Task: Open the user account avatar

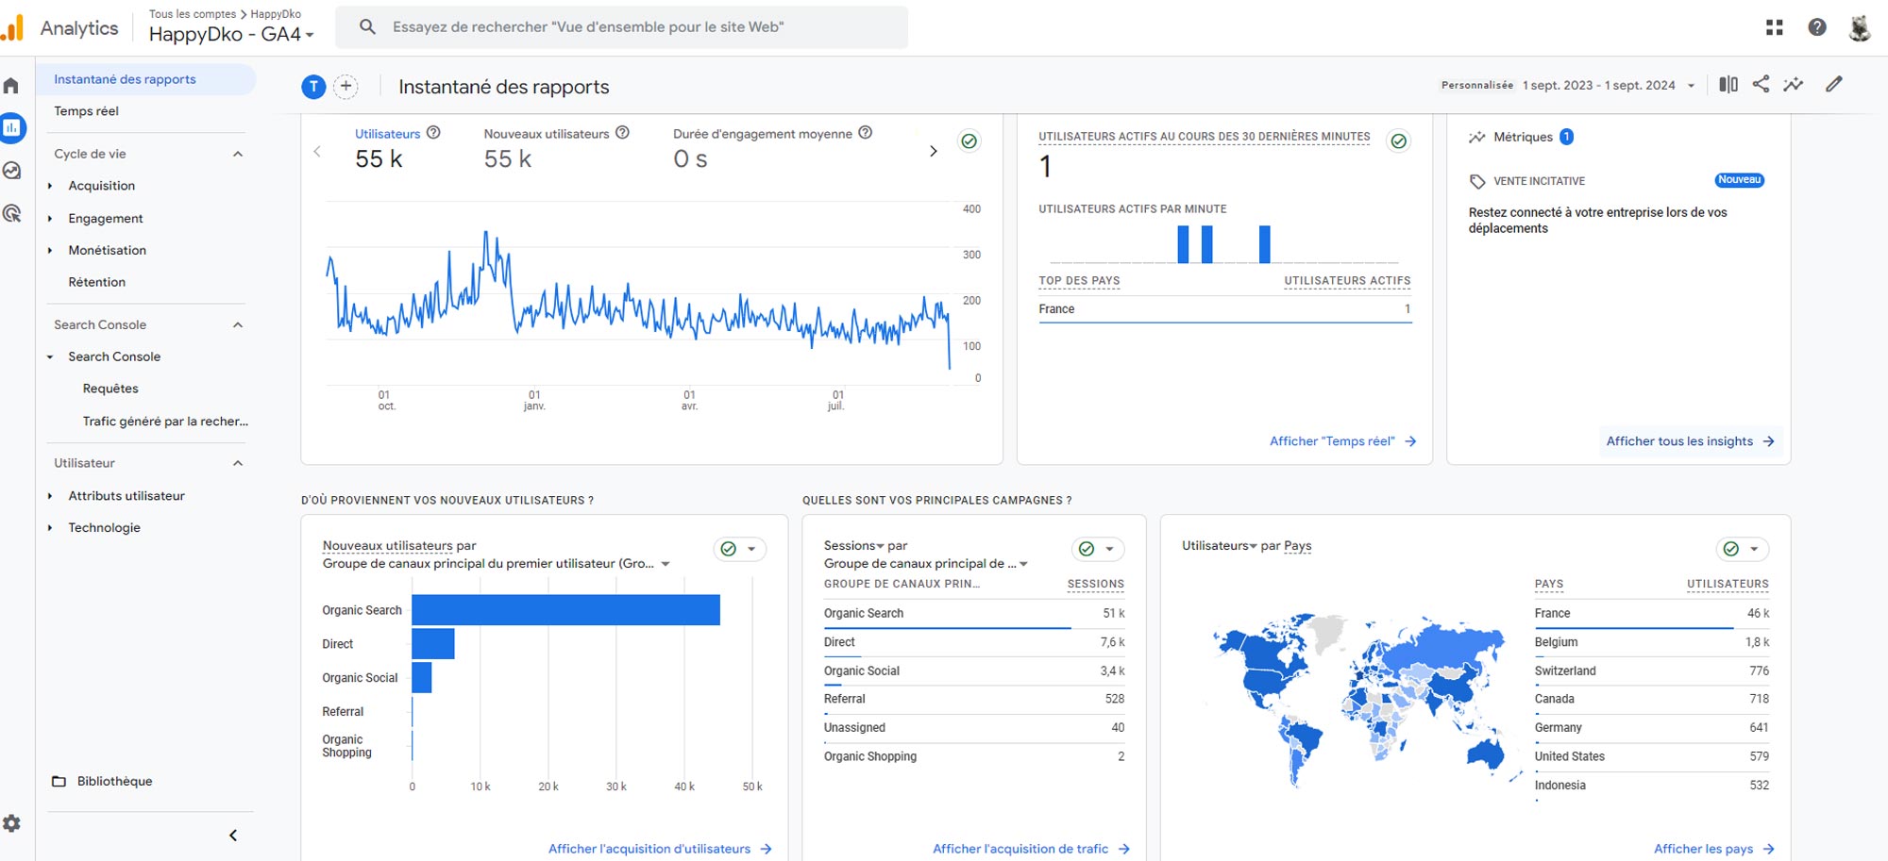Action: tap(1860, 27)
